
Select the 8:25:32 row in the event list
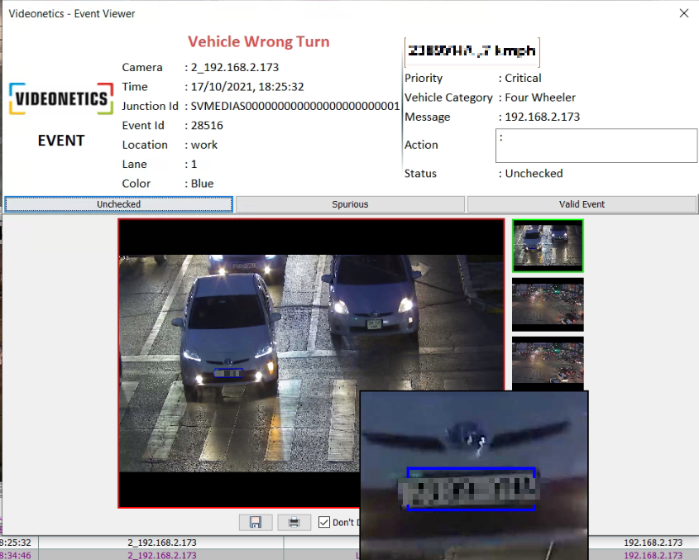[165, 543]
